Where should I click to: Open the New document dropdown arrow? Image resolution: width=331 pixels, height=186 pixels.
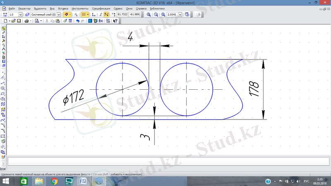[9, 21]
